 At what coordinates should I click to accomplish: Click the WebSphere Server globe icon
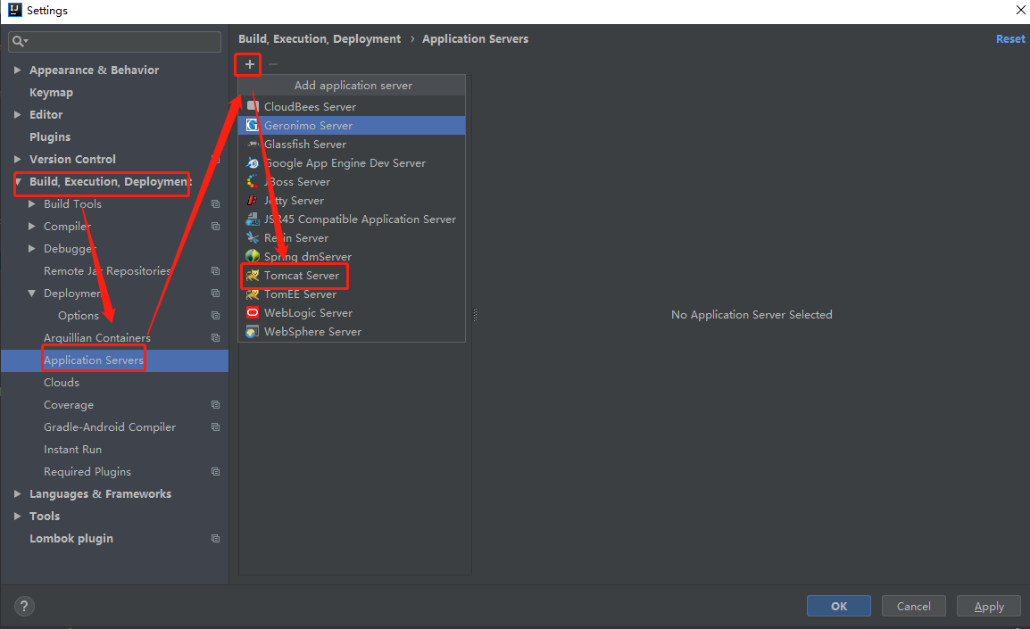pos(253,332)
